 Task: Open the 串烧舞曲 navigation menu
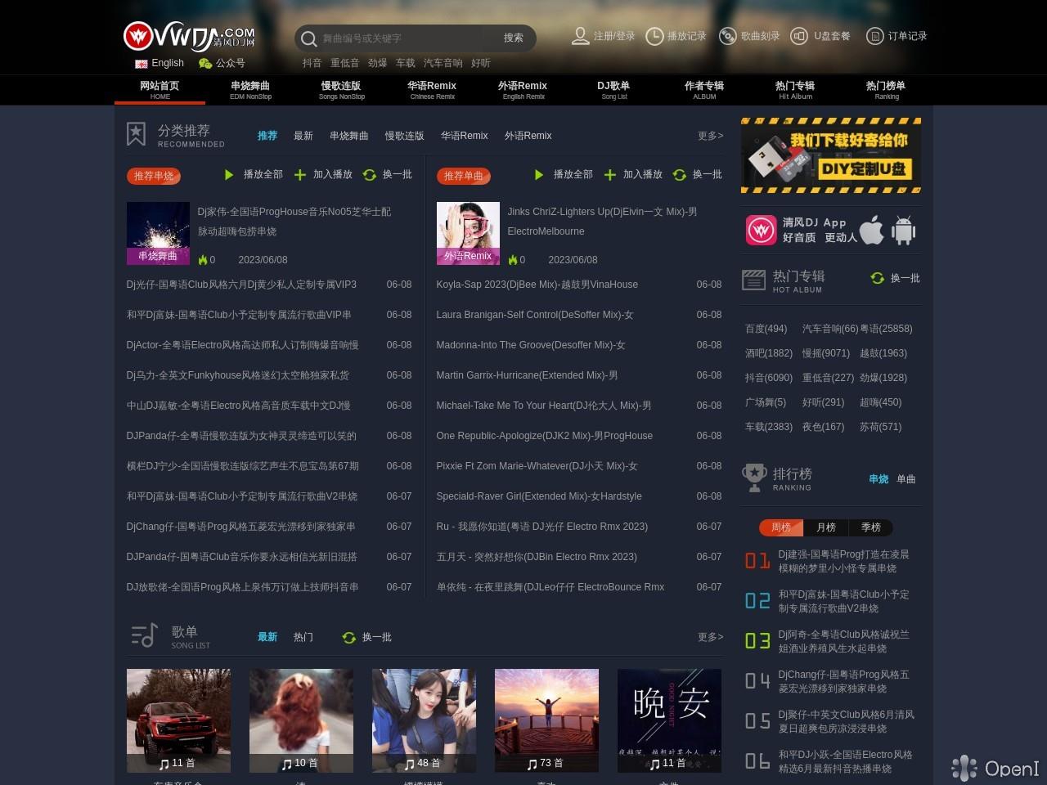tap(250, 89)
